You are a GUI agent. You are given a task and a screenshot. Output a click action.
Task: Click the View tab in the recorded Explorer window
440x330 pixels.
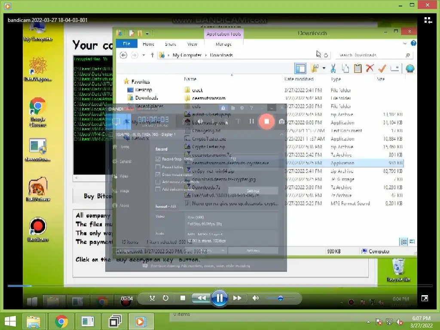pos(192,44)
